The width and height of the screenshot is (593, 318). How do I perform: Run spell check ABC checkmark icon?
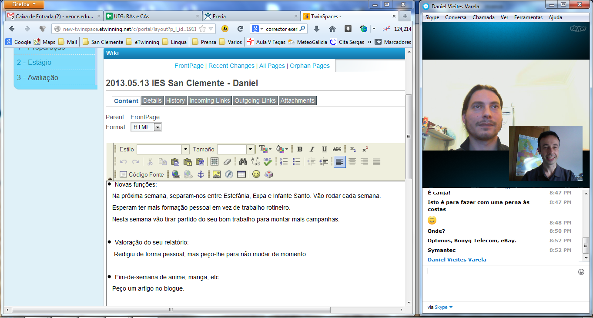tap(268, 162)
